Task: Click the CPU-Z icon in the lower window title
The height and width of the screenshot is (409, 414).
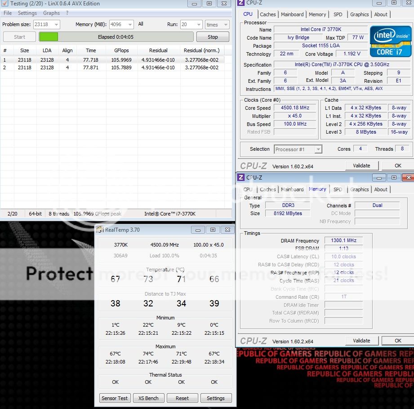Action: coord(241,178)
